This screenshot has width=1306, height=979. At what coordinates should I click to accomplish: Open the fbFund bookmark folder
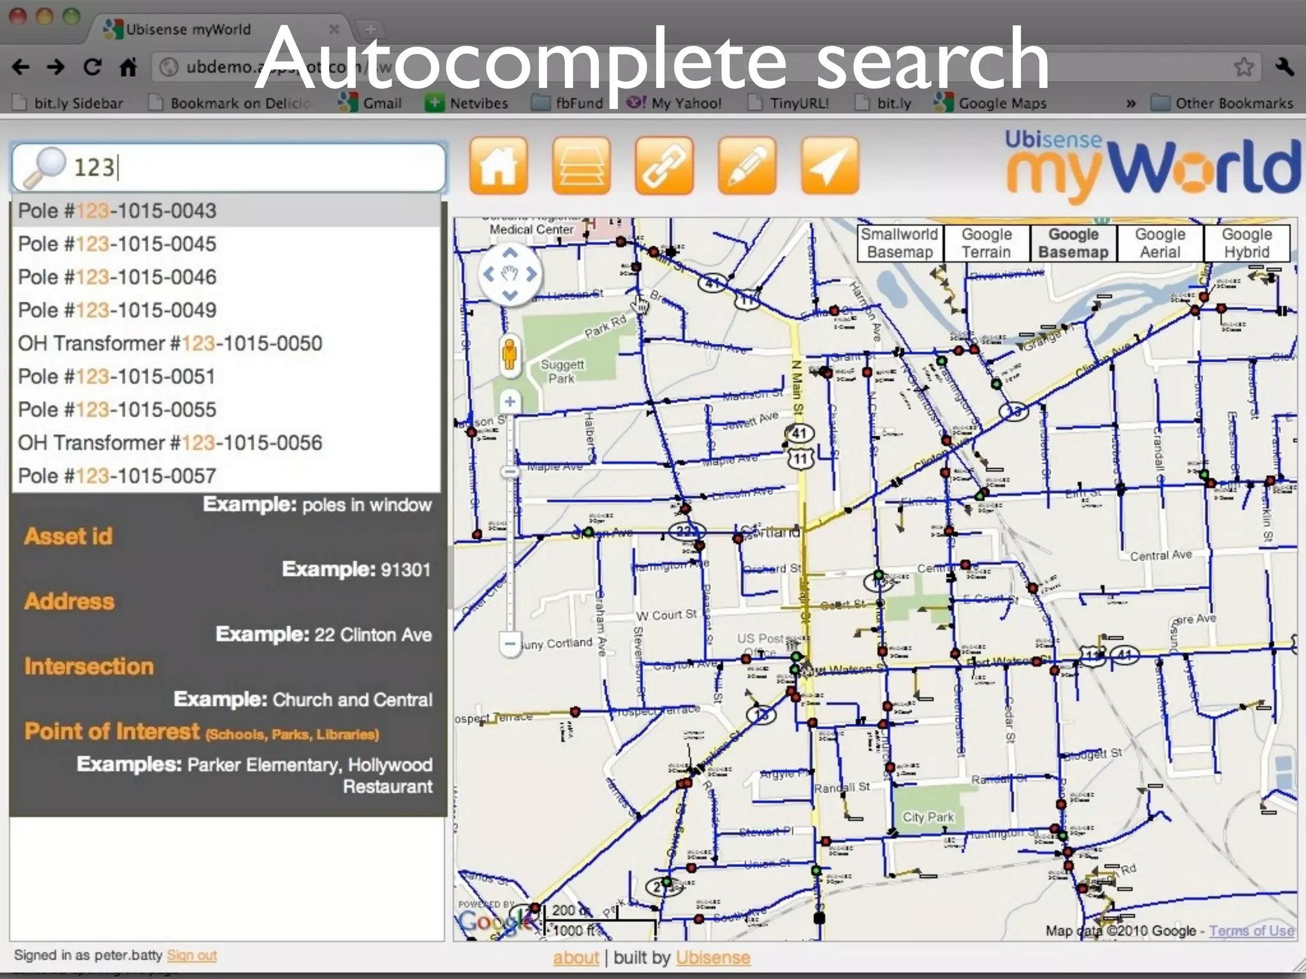pyautogui.click(x=568, y=103)
